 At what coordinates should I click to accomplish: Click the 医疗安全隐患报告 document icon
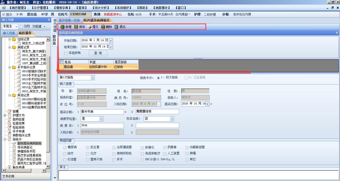15,155
